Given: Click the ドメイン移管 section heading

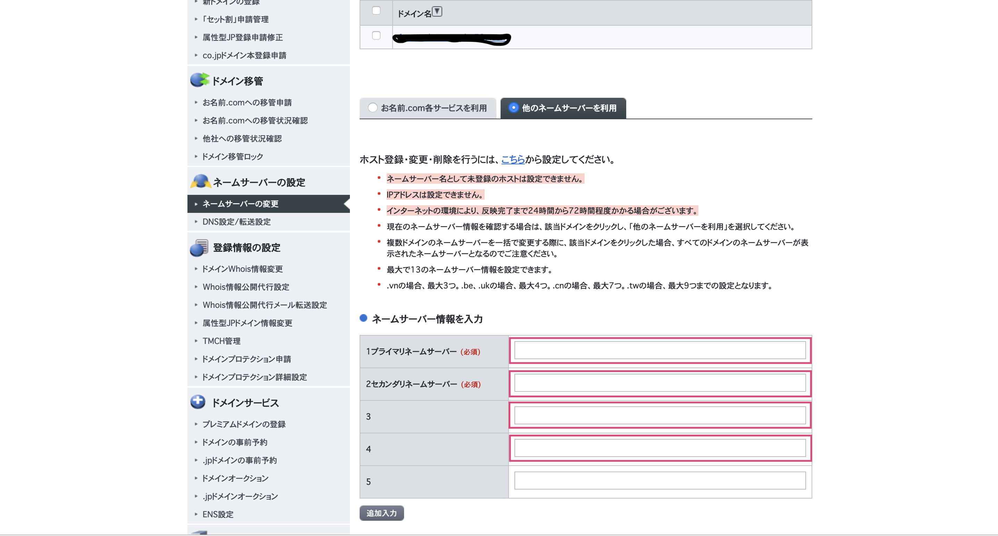Looking at the screenshot, I should tap(237, 81).
